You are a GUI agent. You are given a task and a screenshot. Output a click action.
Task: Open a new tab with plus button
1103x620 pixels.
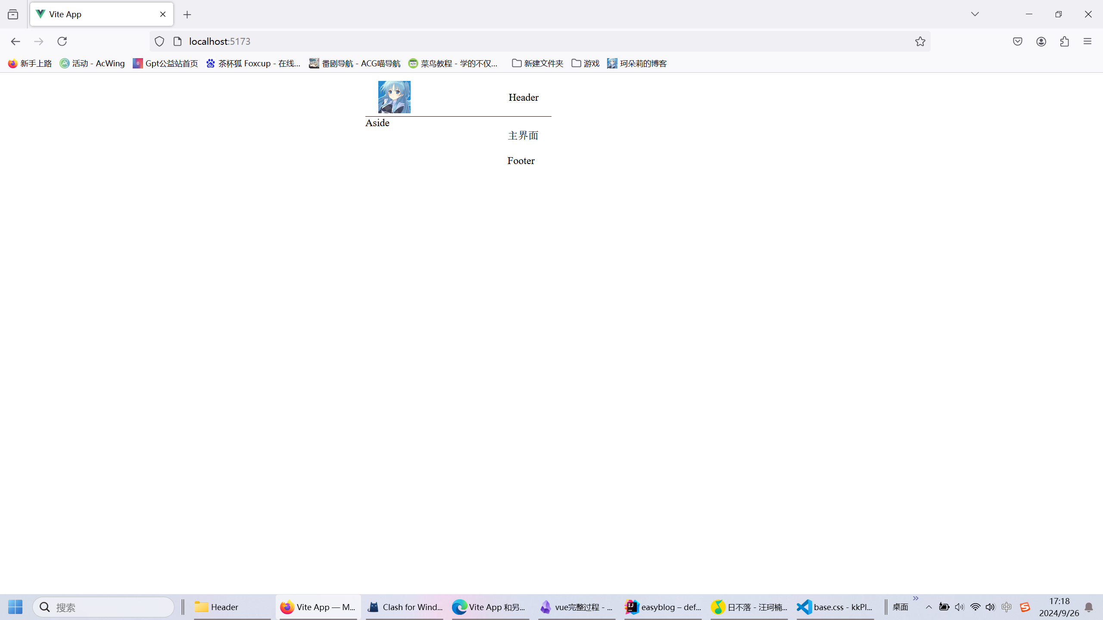187,15
